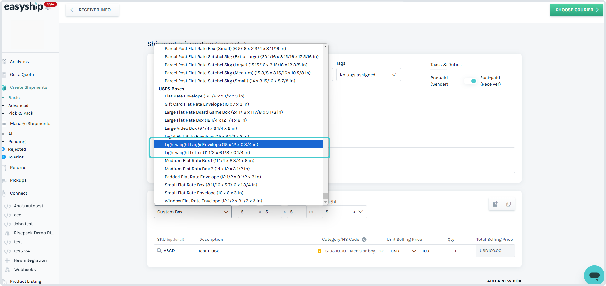Click the back chevron beside Receiver Info
This screenshot has height=286, width=606.
(x=72, y=10)
